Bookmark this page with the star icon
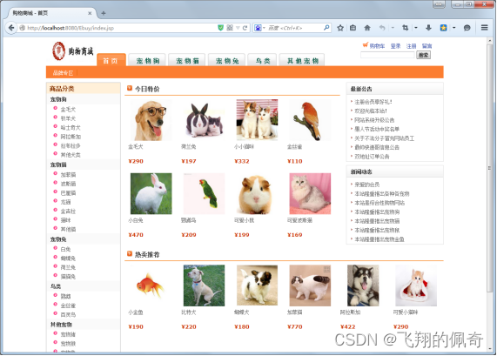The height and width of the screenshot is (356, 497). 340,28
